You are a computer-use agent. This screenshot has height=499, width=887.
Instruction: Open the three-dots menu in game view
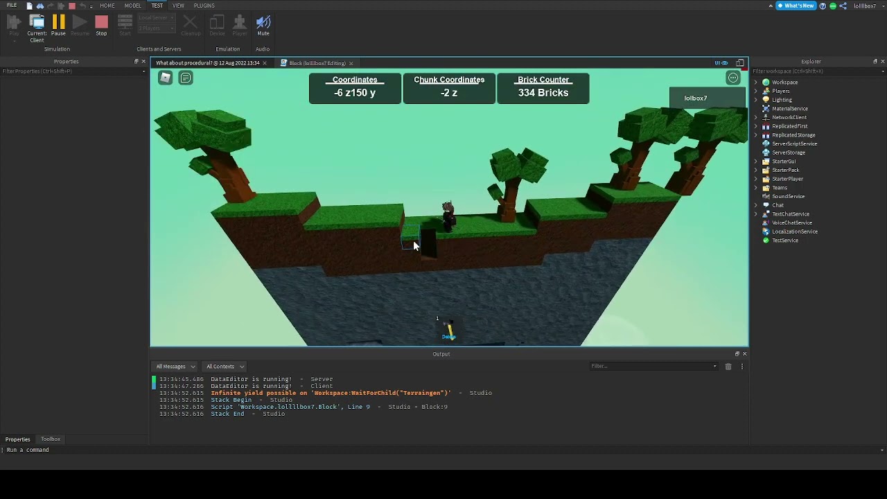(733, 78)
